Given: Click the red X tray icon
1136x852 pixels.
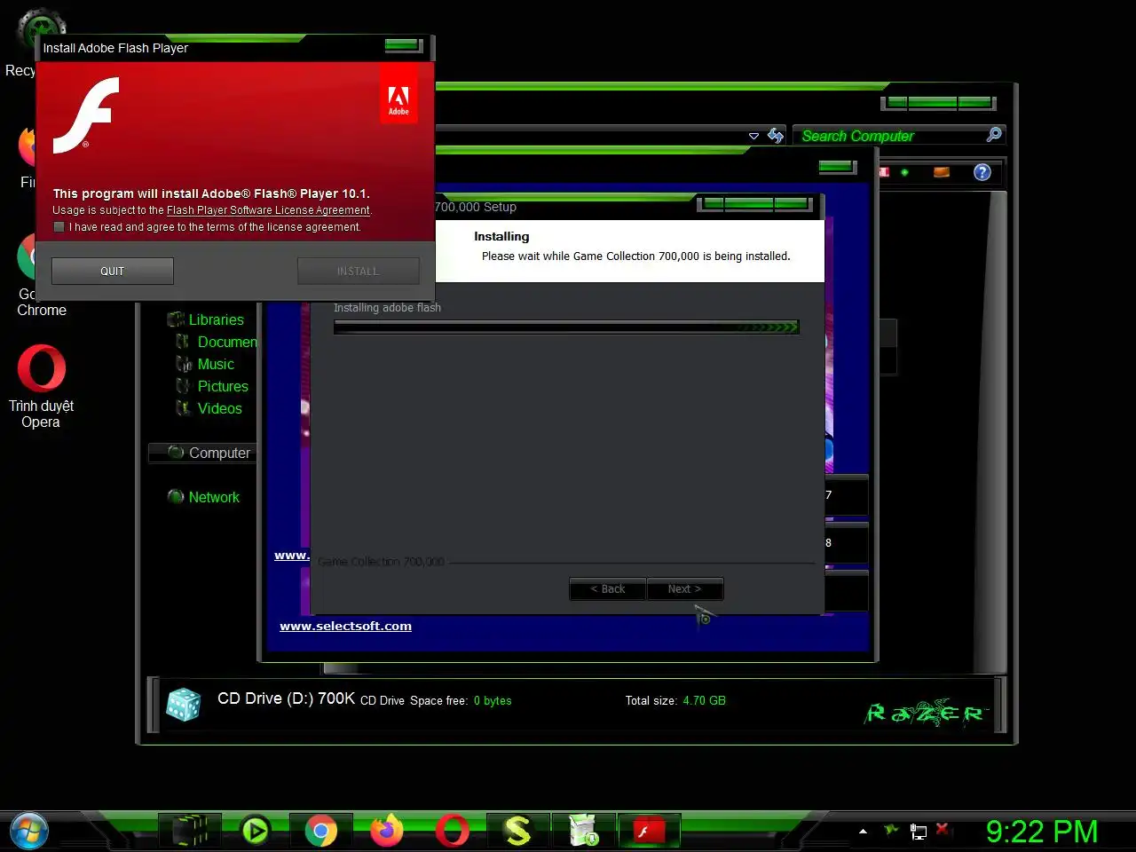Looking at the screenshot, I should [943, 829].
